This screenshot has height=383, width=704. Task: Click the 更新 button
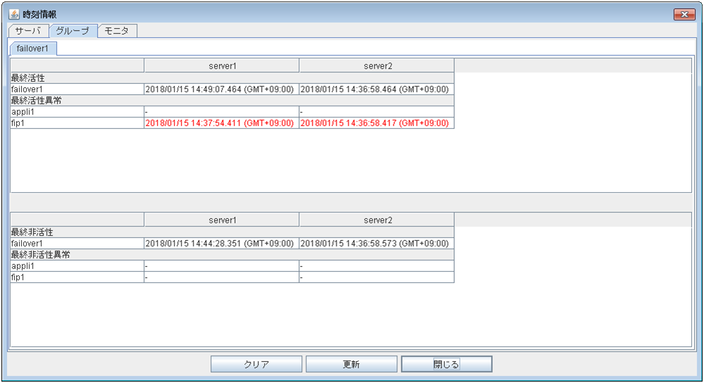351,364
